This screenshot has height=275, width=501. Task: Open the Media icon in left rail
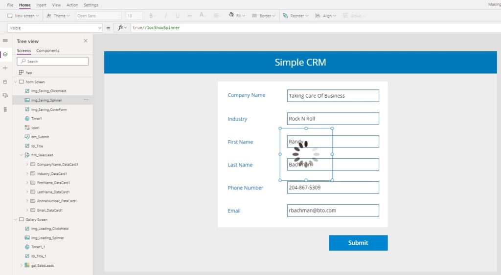pyautogui.click(x=5, y=95)
